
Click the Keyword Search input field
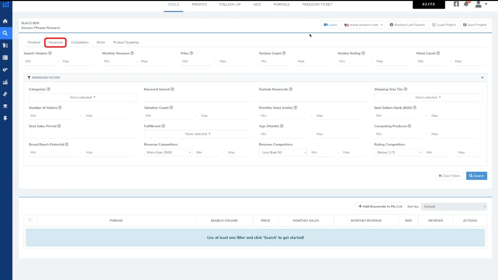(x=198, y=98)
